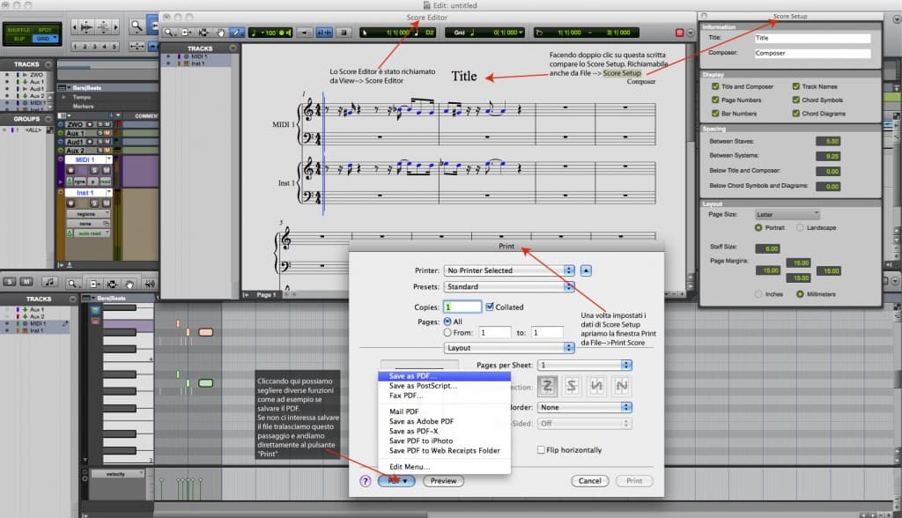Select zoom preset 3 in Edit window
The image size is (902, 518).
94,46
